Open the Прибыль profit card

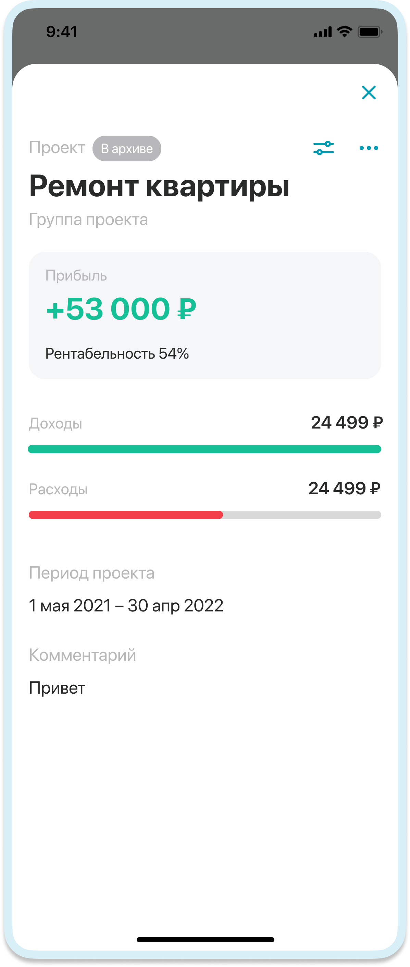point(205,315)
